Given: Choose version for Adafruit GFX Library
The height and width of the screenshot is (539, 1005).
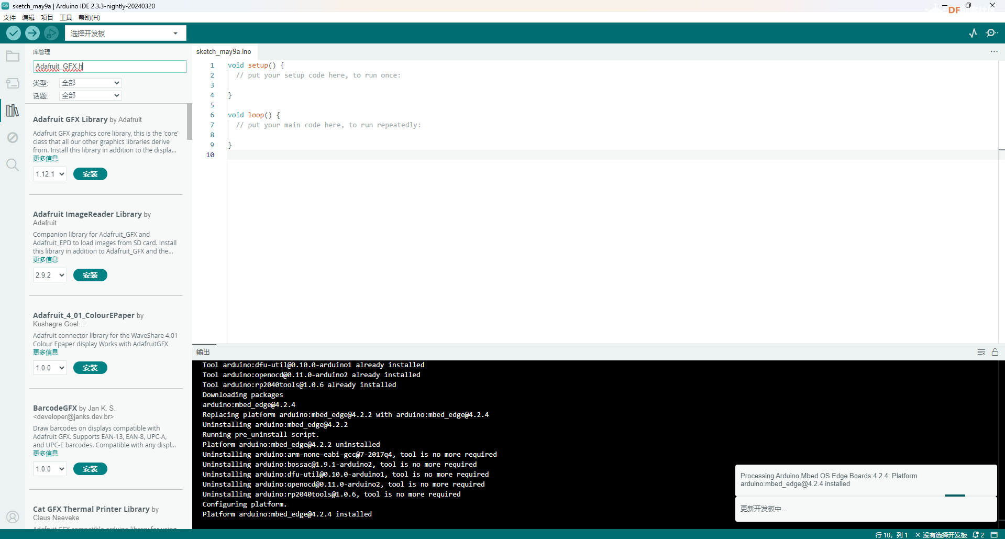Looking at the screenshot, I should coord(50,174).
